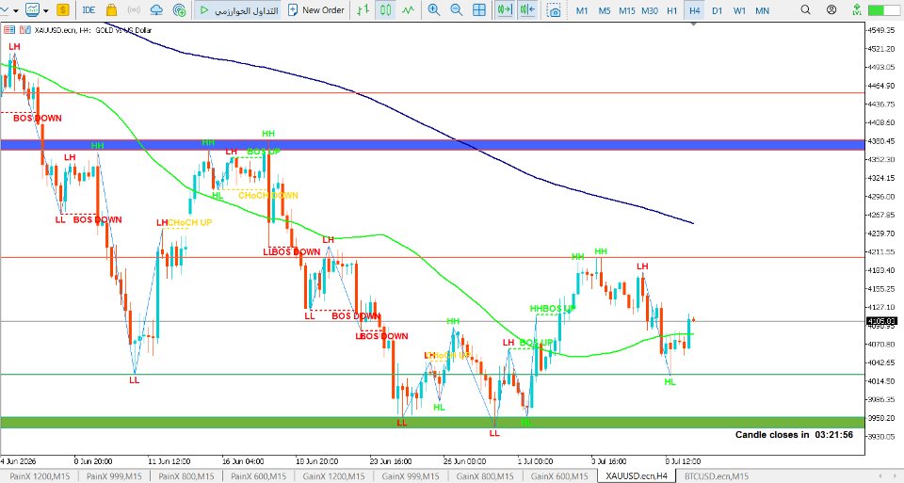Switch to the GainX 800,M15 tab
904x483 pixels.
point(485,476)
